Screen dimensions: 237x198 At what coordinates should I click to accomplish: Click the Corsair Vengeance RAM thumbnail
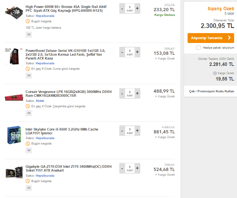coord(13,97)
